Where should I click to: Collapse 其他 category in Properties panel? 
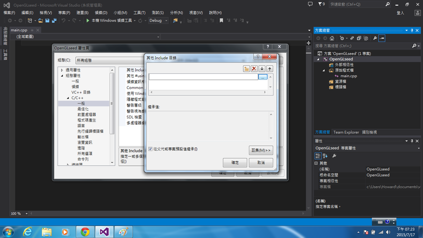pos(316,163)
